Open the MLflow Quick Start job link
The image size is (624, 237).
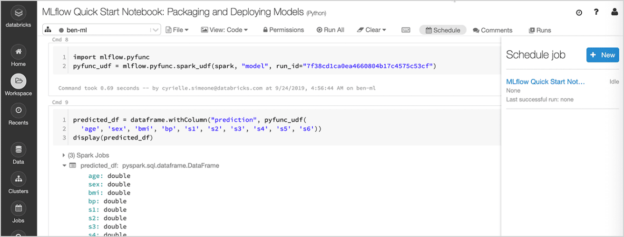coord(545,82)
